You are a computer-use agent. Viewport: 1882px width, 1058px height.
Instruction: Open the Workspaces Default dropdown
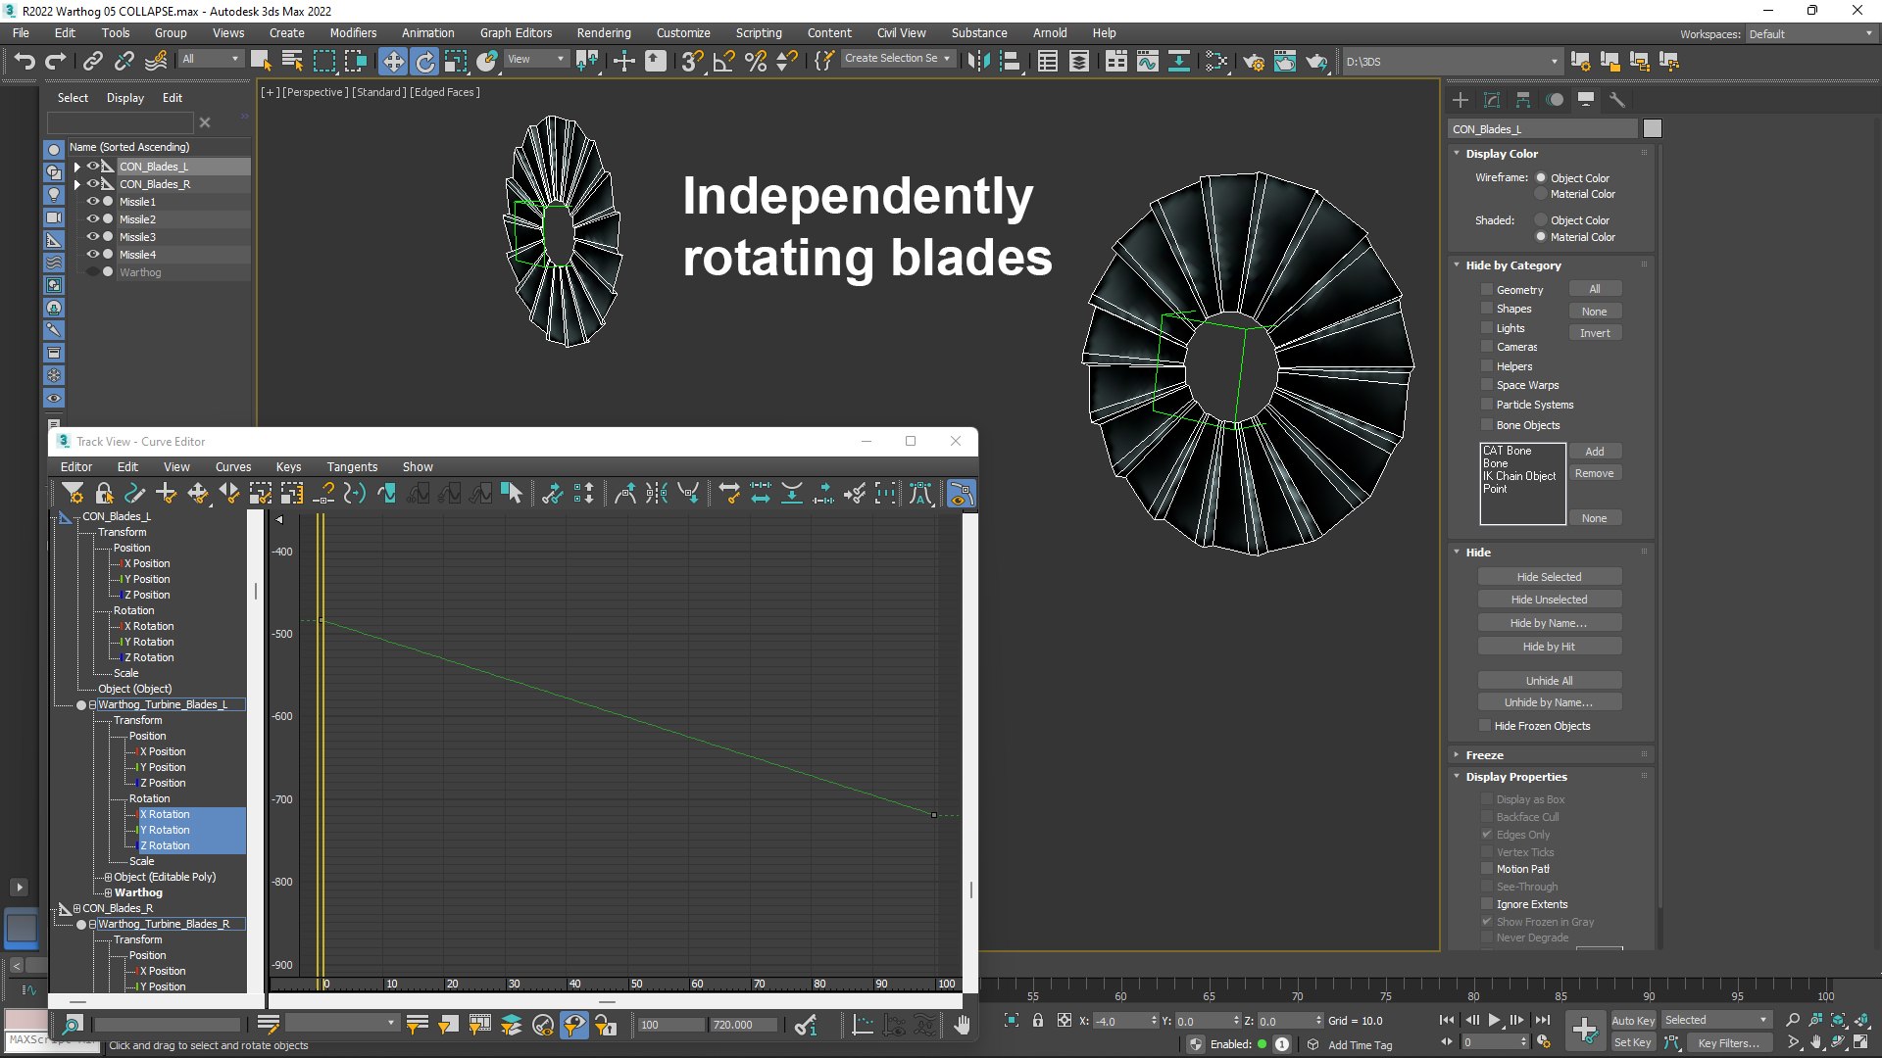click(1809, 34)
